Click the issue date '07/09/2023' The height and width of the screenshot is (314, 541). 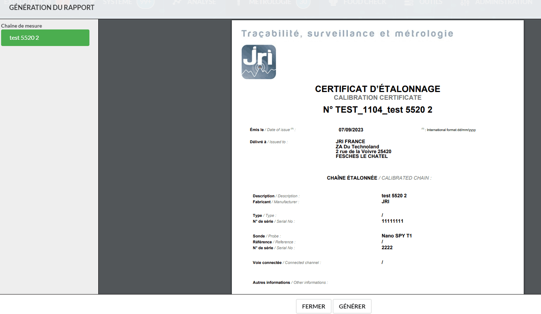[x=351, y=130]
